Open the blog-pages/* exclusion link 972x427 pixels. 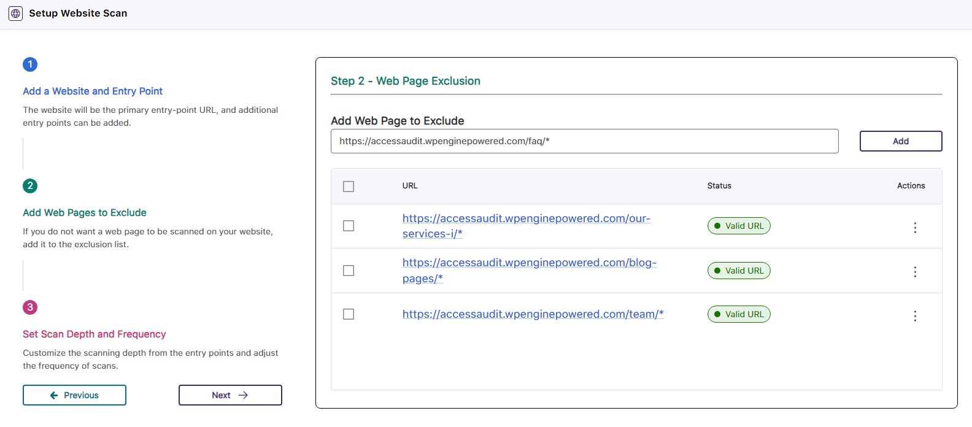(x=530, y=271)
